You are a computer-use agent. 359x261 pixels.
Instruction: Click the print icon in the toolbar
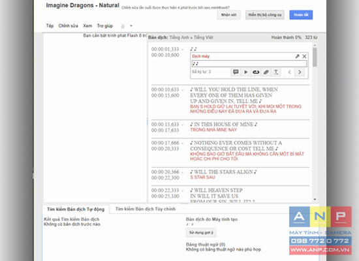(x=123, y=26)
